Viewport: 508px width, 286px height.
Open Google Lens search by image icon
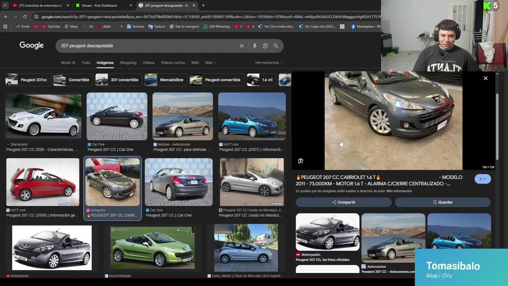(265, 46)
